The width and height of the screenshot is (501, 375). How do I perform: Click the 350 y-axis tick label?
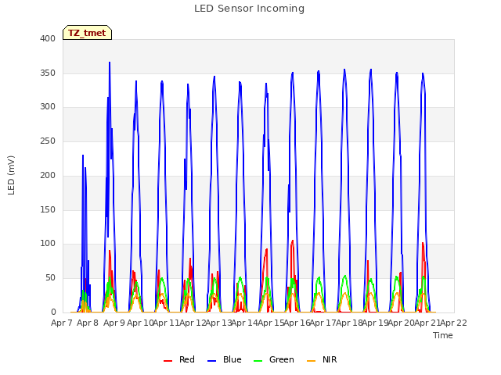point(48,73)
